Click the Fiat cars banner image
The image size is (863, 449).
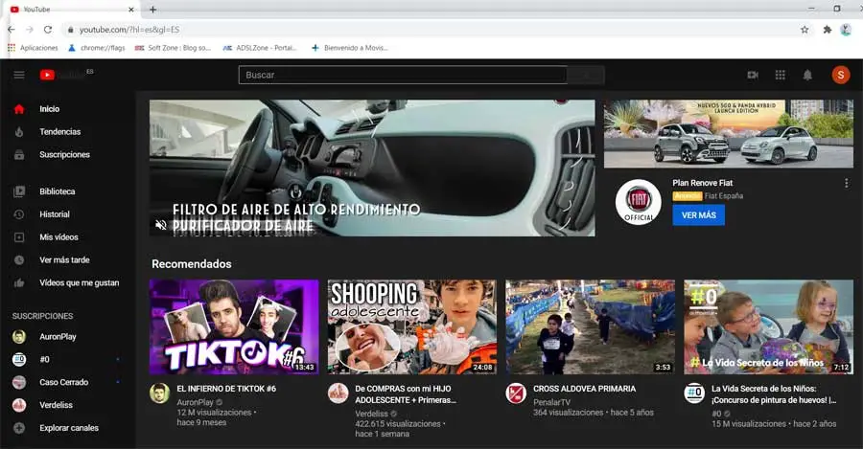pyautogui.click(x=728, y=133)
